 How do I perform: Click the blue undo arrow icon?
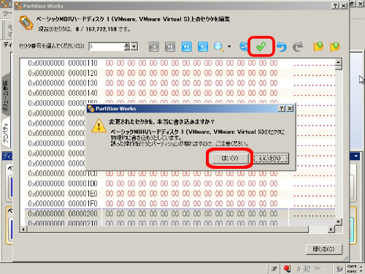(282, 47)
